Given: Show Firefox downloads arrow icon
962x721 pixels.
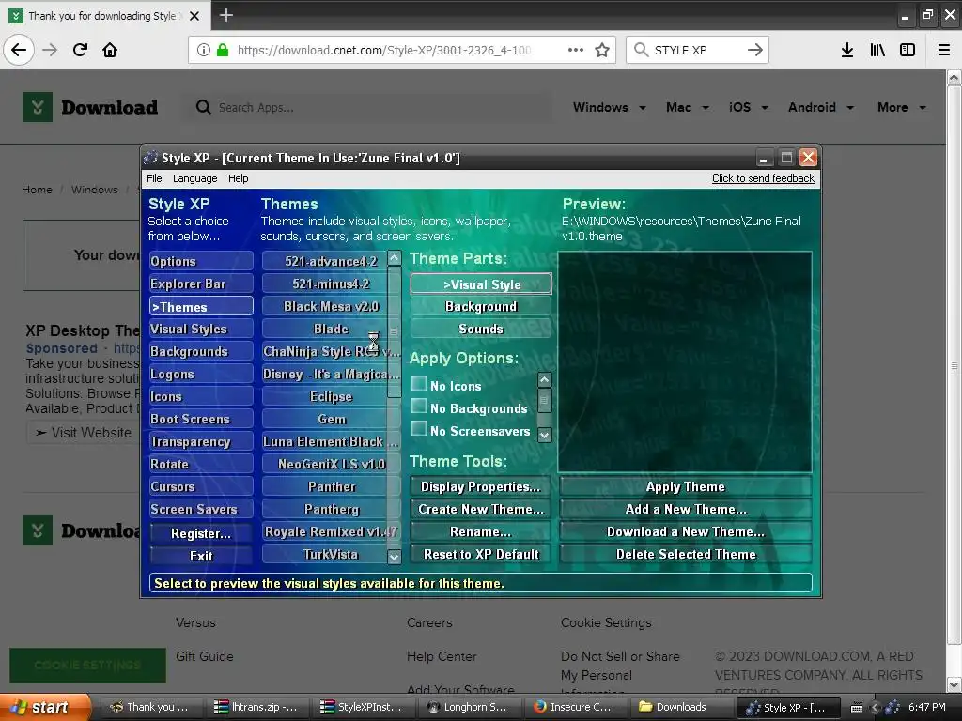Looking at the screenshot, I should click(847, 50).
